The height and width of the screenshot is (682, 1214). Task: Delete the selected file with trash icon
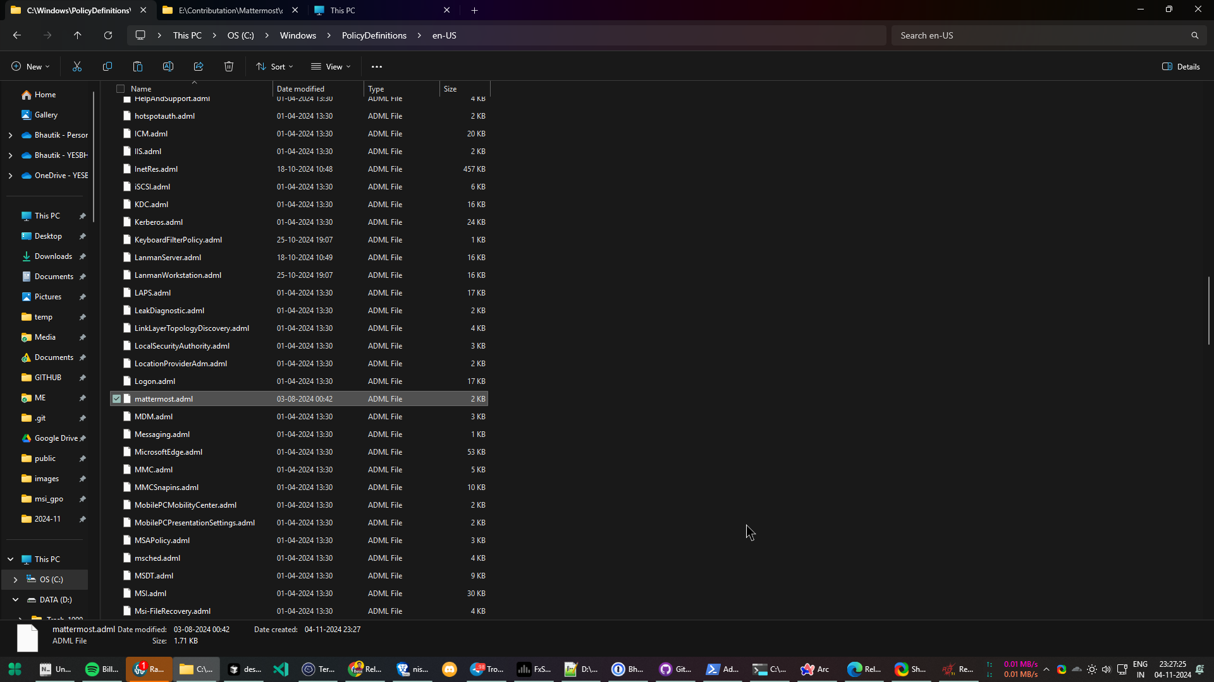click(228, 66)
